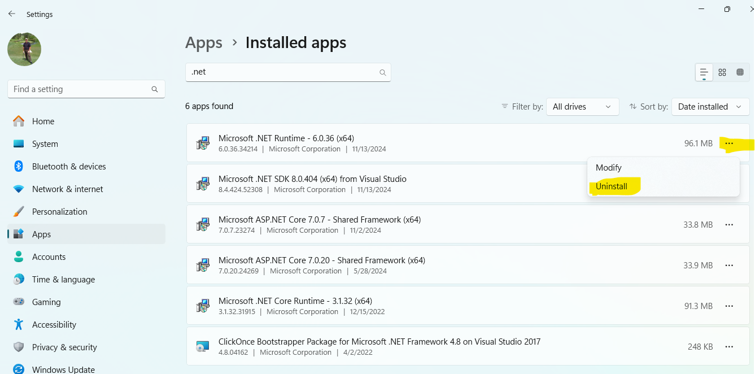Open Accounts settings
The width and height of the screenshot is (755, 374).
pyautogui.click(x=86, y=257)
